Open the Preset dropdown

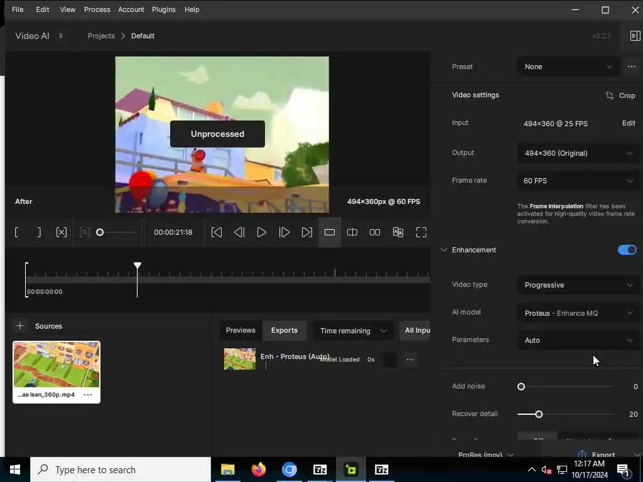(x=568, y=67)
